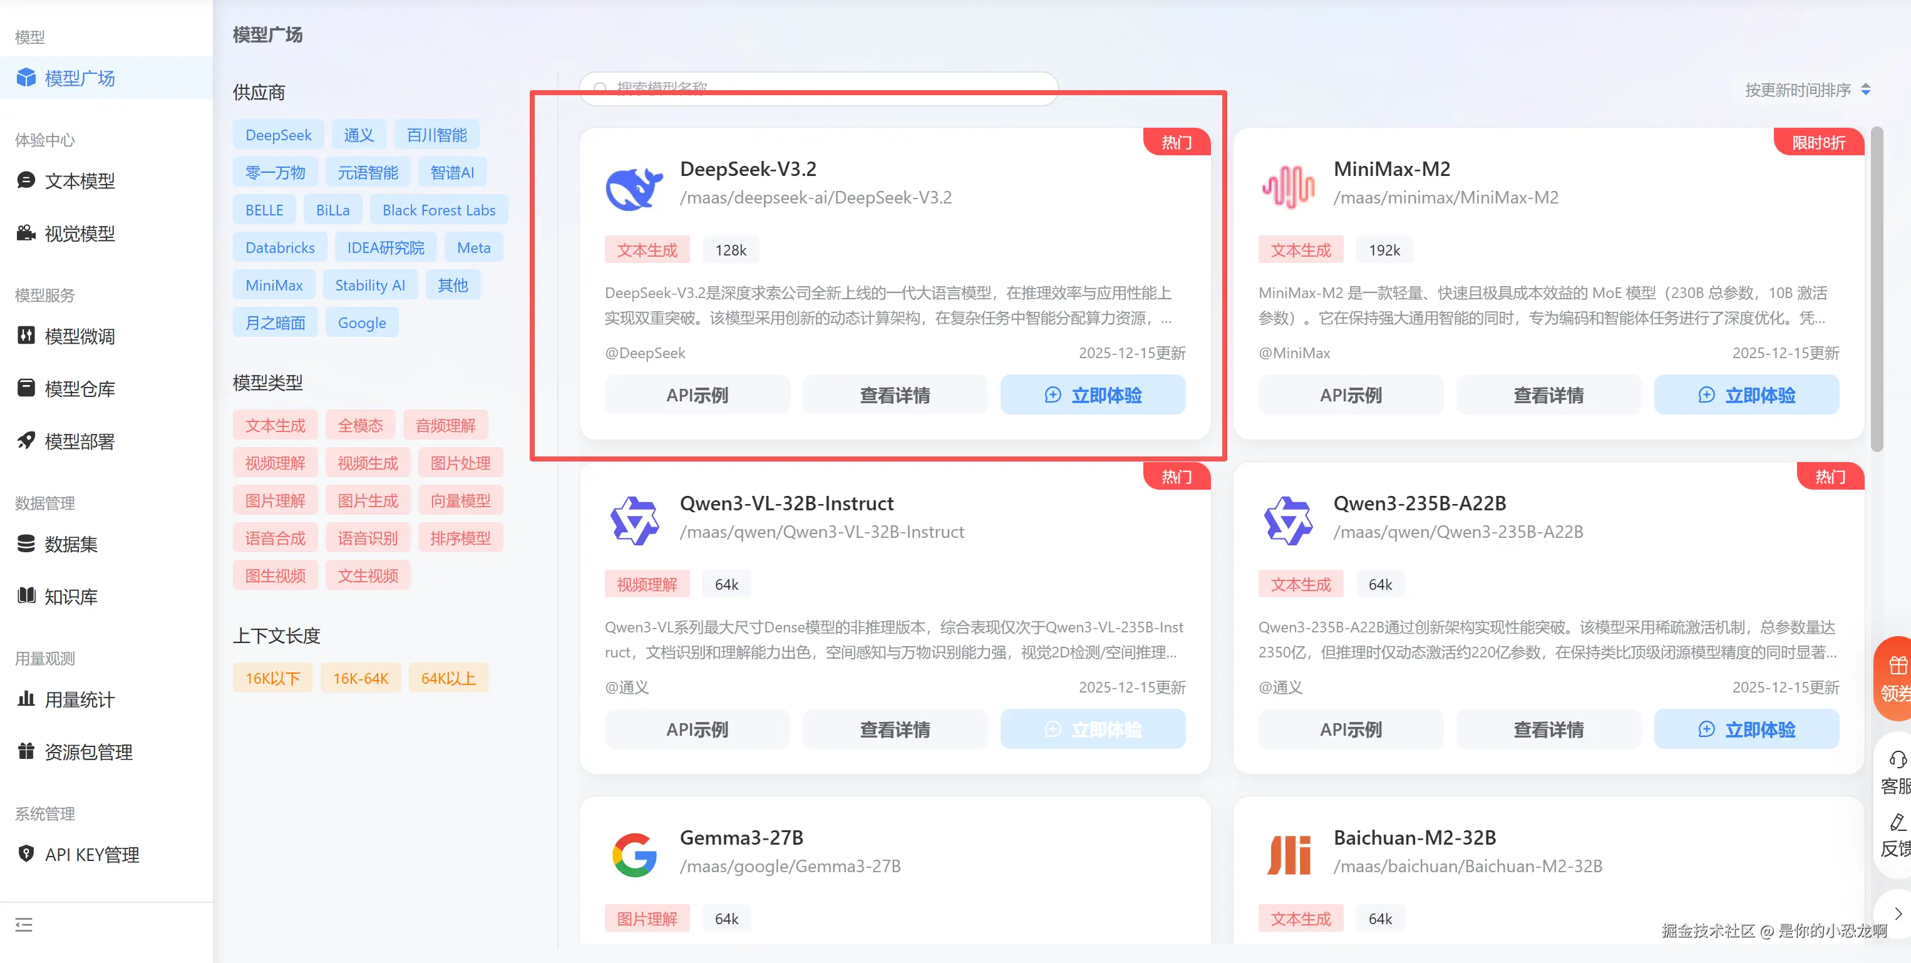Click the vertical scrollbar of the model list
This screenshot has width=1911, height=963.
(1876, 289)
